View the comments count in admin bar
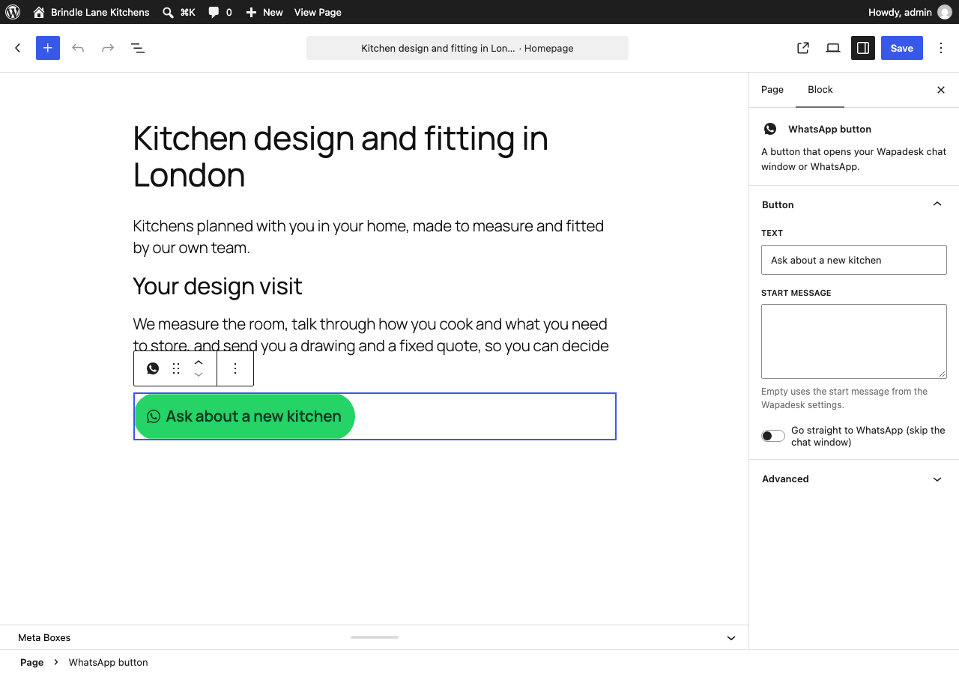The image size is (959, 674). coord(220,12)
